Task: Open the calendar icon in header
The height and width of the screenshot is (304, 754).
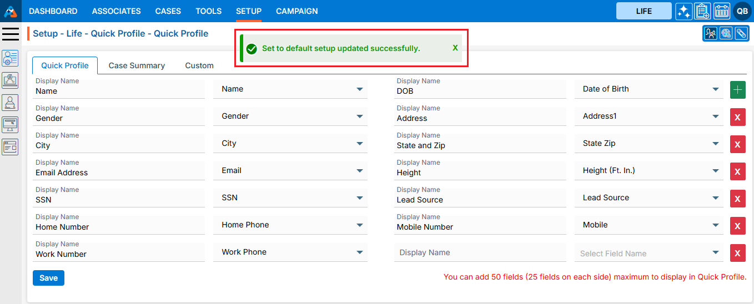Action: click(x=721, y=11)
